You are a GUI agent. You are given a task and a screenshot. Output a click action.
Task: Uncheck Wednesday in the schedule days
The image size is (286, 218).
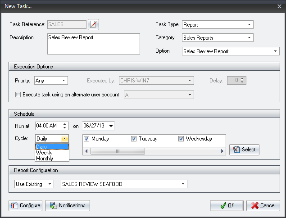181,139
